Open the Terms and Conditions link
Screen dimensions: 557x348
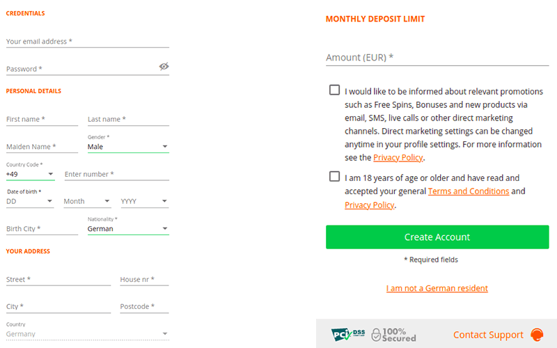469,191
